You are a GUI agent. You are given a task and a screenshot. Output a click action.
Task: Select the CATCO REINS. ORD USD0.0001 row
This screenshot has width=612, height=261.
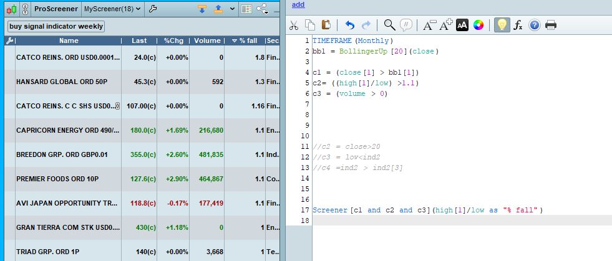[142, 58]
